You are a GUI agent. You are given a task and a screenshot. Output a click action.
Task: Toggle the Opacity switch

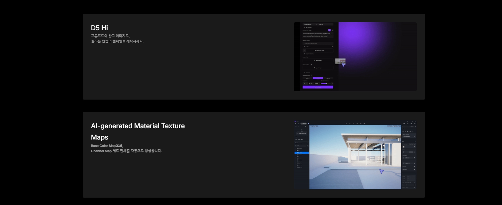coord(414,169)
